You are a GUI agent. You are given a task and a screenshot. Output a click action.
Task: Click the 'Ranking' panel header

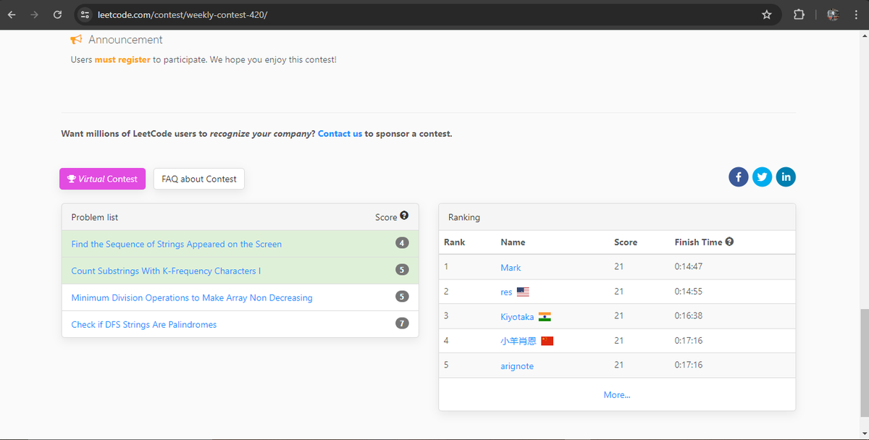pos(617,217)
